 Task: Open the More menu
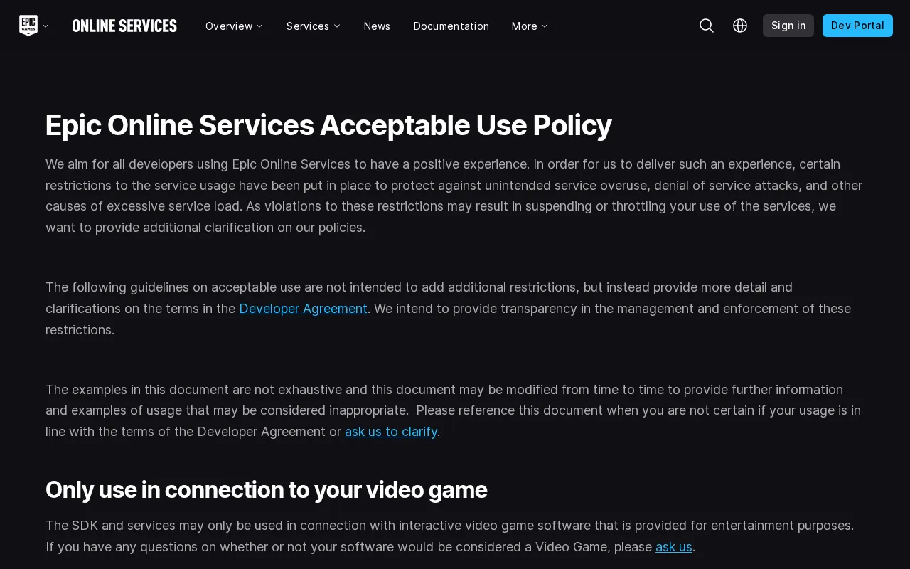click(530, 26)
